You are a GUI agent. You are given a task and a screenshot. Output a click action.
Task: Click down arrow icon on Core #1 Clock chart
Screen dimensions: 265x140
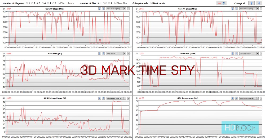[x=236, y=9]
